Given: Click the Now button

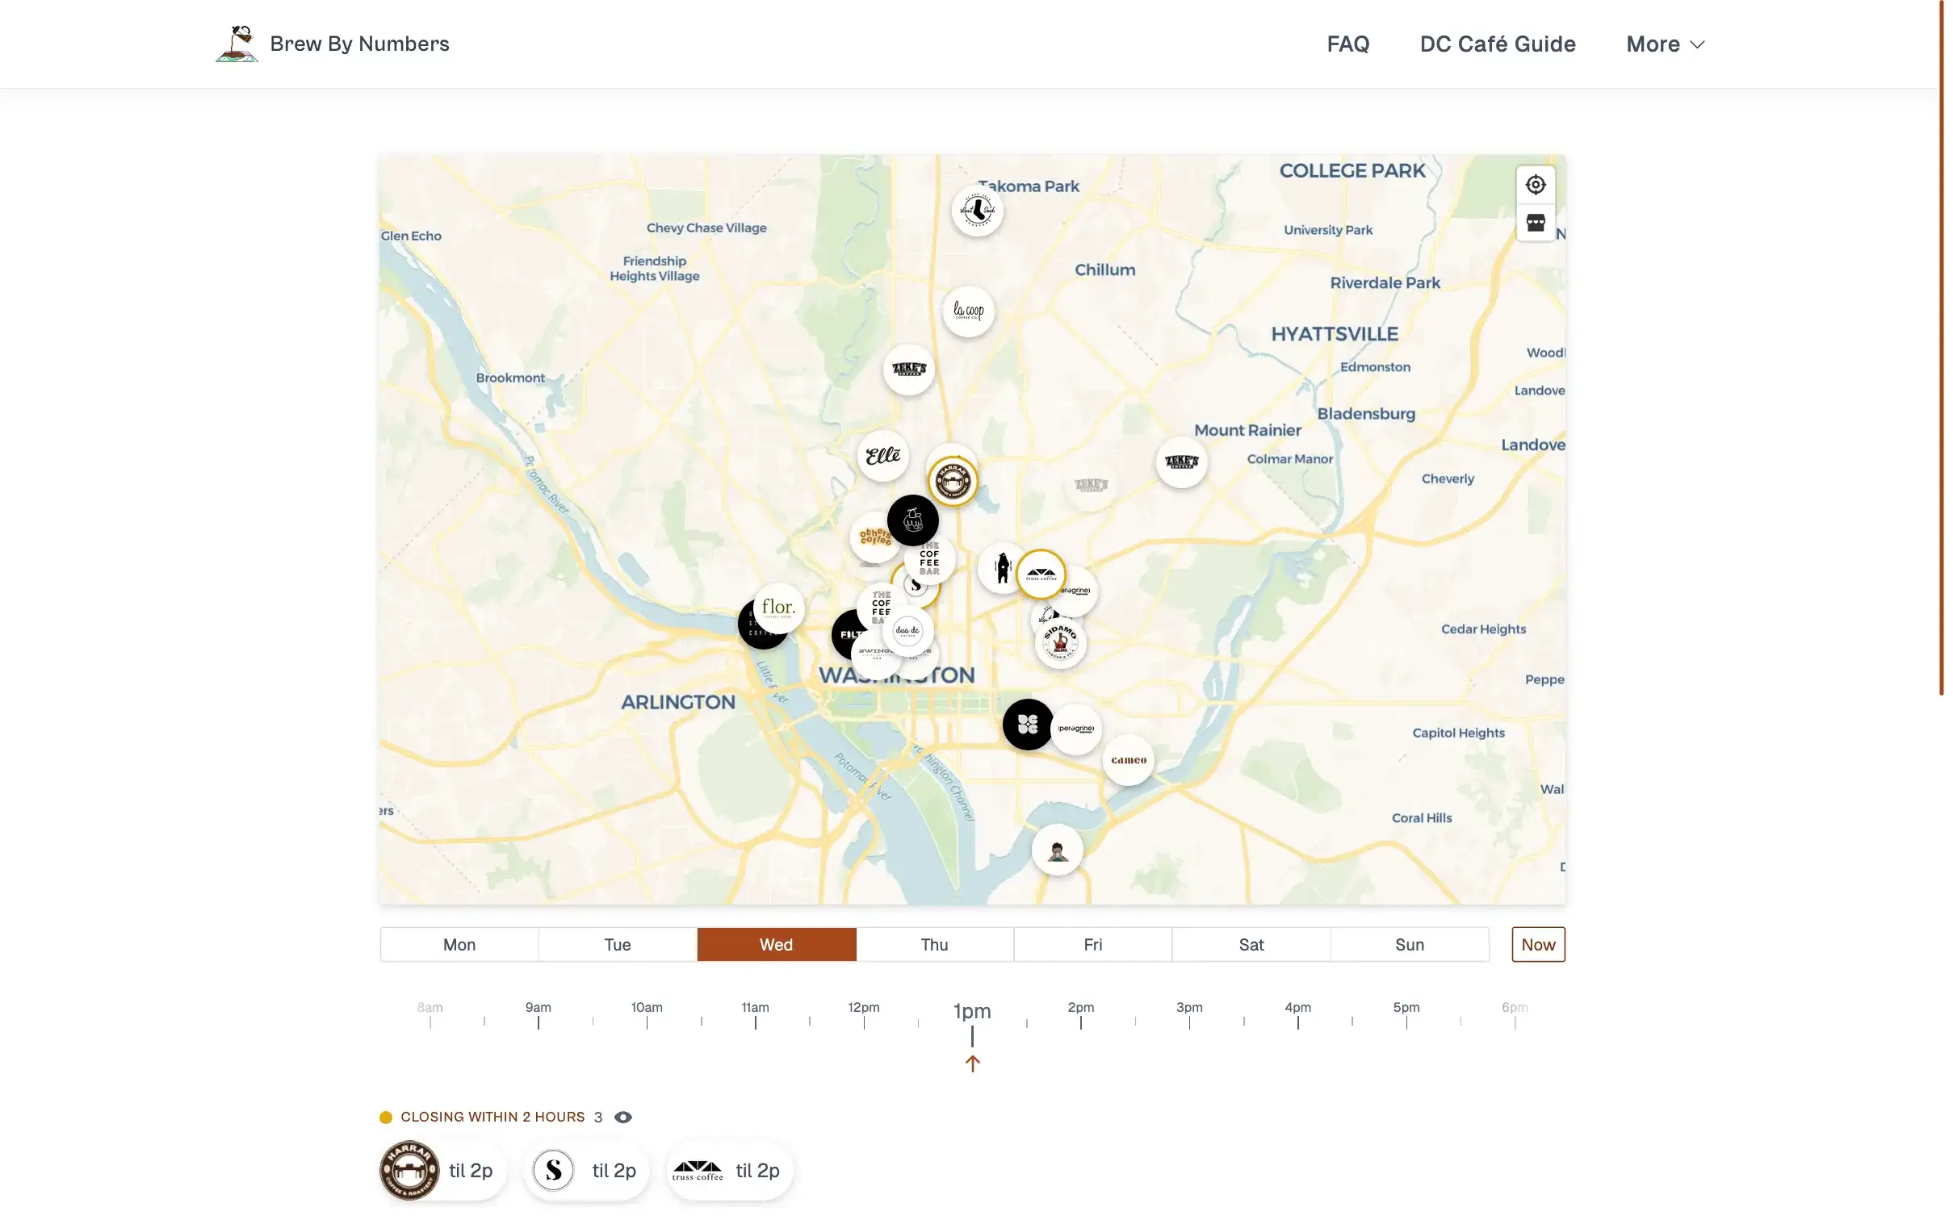Looking at the screenshot, I should tap(1537, 945).
